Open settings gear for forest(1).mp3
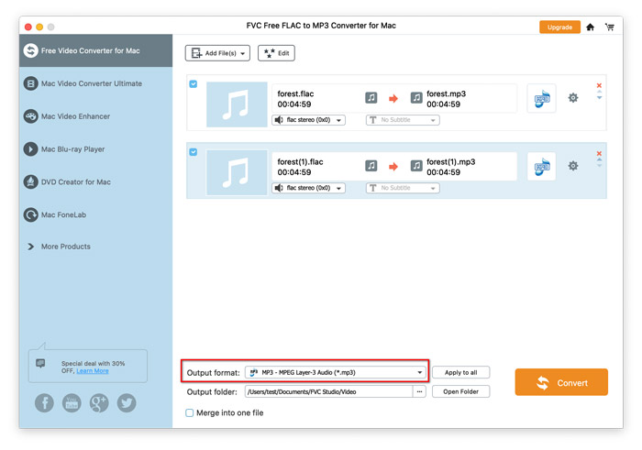Image resolution: width=642 pixels, height=450 pixels. click(573, 166)
